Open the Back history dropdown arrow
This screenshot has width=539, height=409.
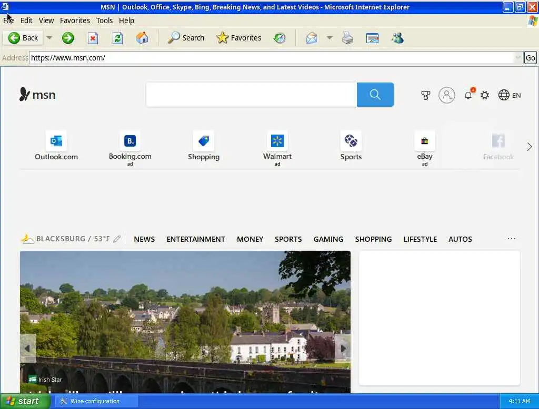coord(49,38)
